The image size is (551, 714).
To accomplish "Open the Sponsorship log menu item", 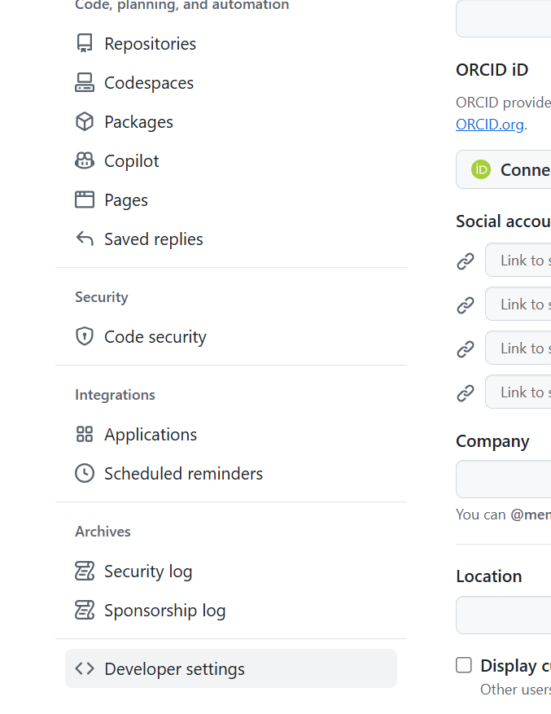I will click(164, 611).
